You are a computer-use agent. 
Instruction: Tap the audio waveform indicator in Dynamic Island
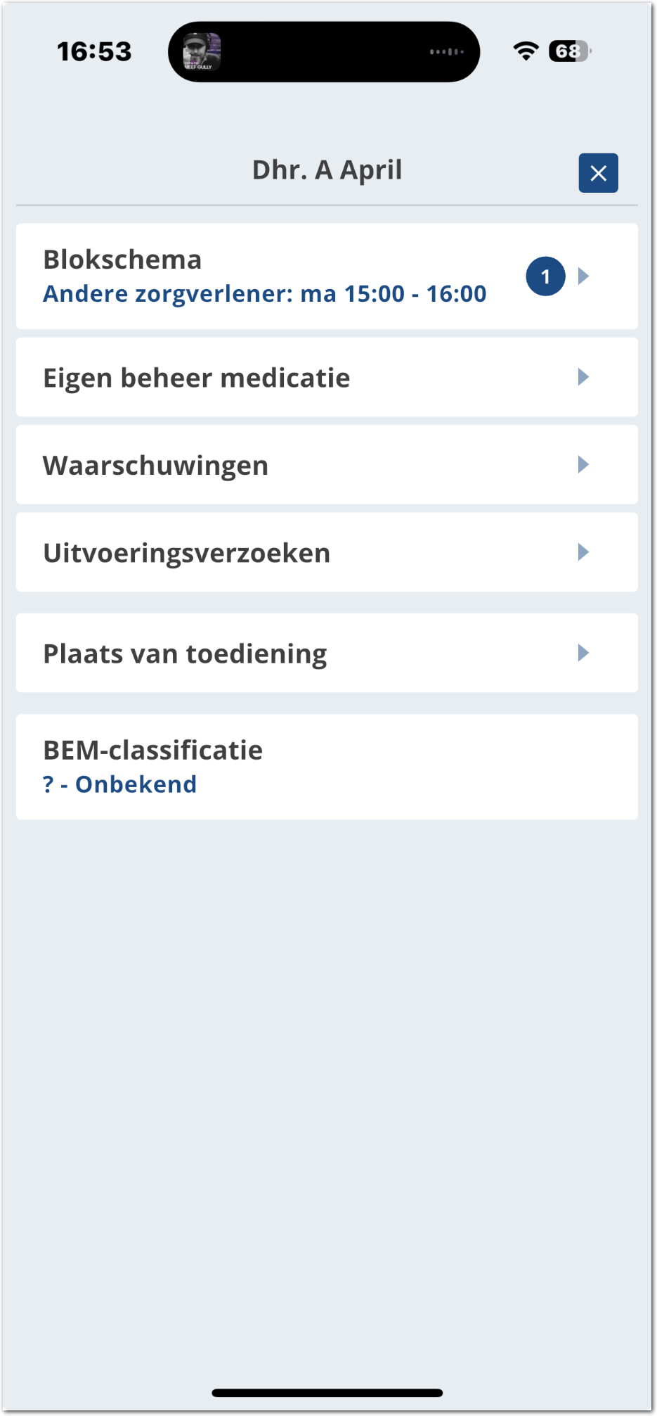point(447,52)
